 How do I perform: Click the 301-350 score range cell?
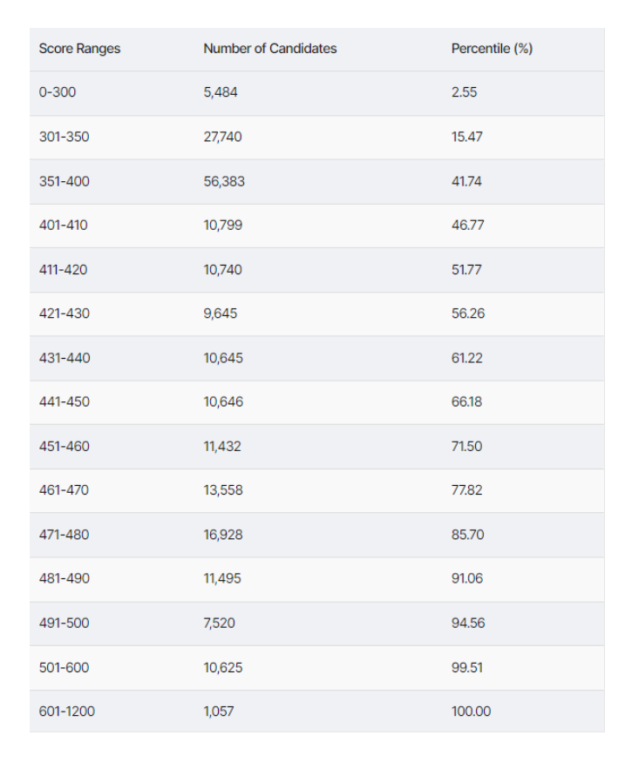[64, 137]
